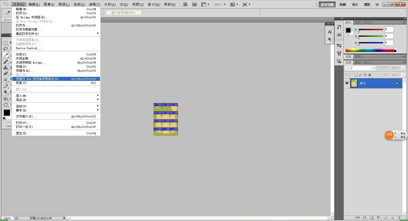
Task: Open the Character panel icon
Action: click(x=329, y=32)
